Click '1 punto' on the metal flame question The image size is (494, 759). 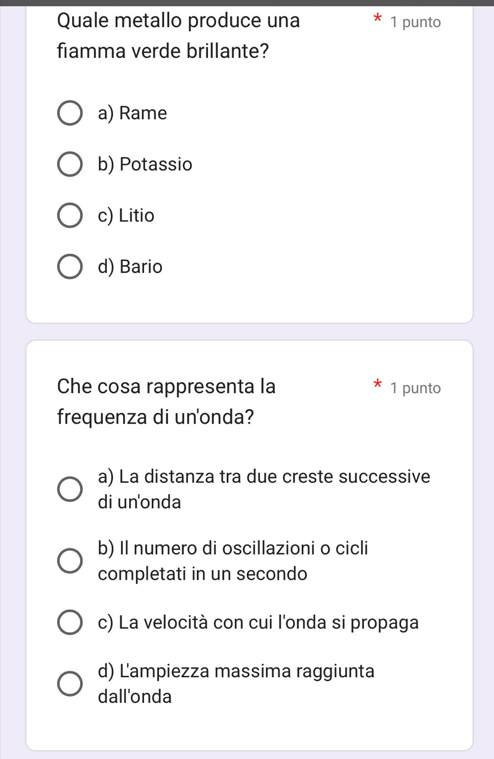point(415,22)
